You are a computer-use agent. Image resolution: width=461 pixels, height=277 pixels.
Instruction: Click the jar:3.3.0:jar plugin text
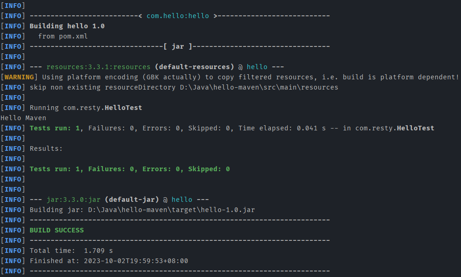[73, 200]
